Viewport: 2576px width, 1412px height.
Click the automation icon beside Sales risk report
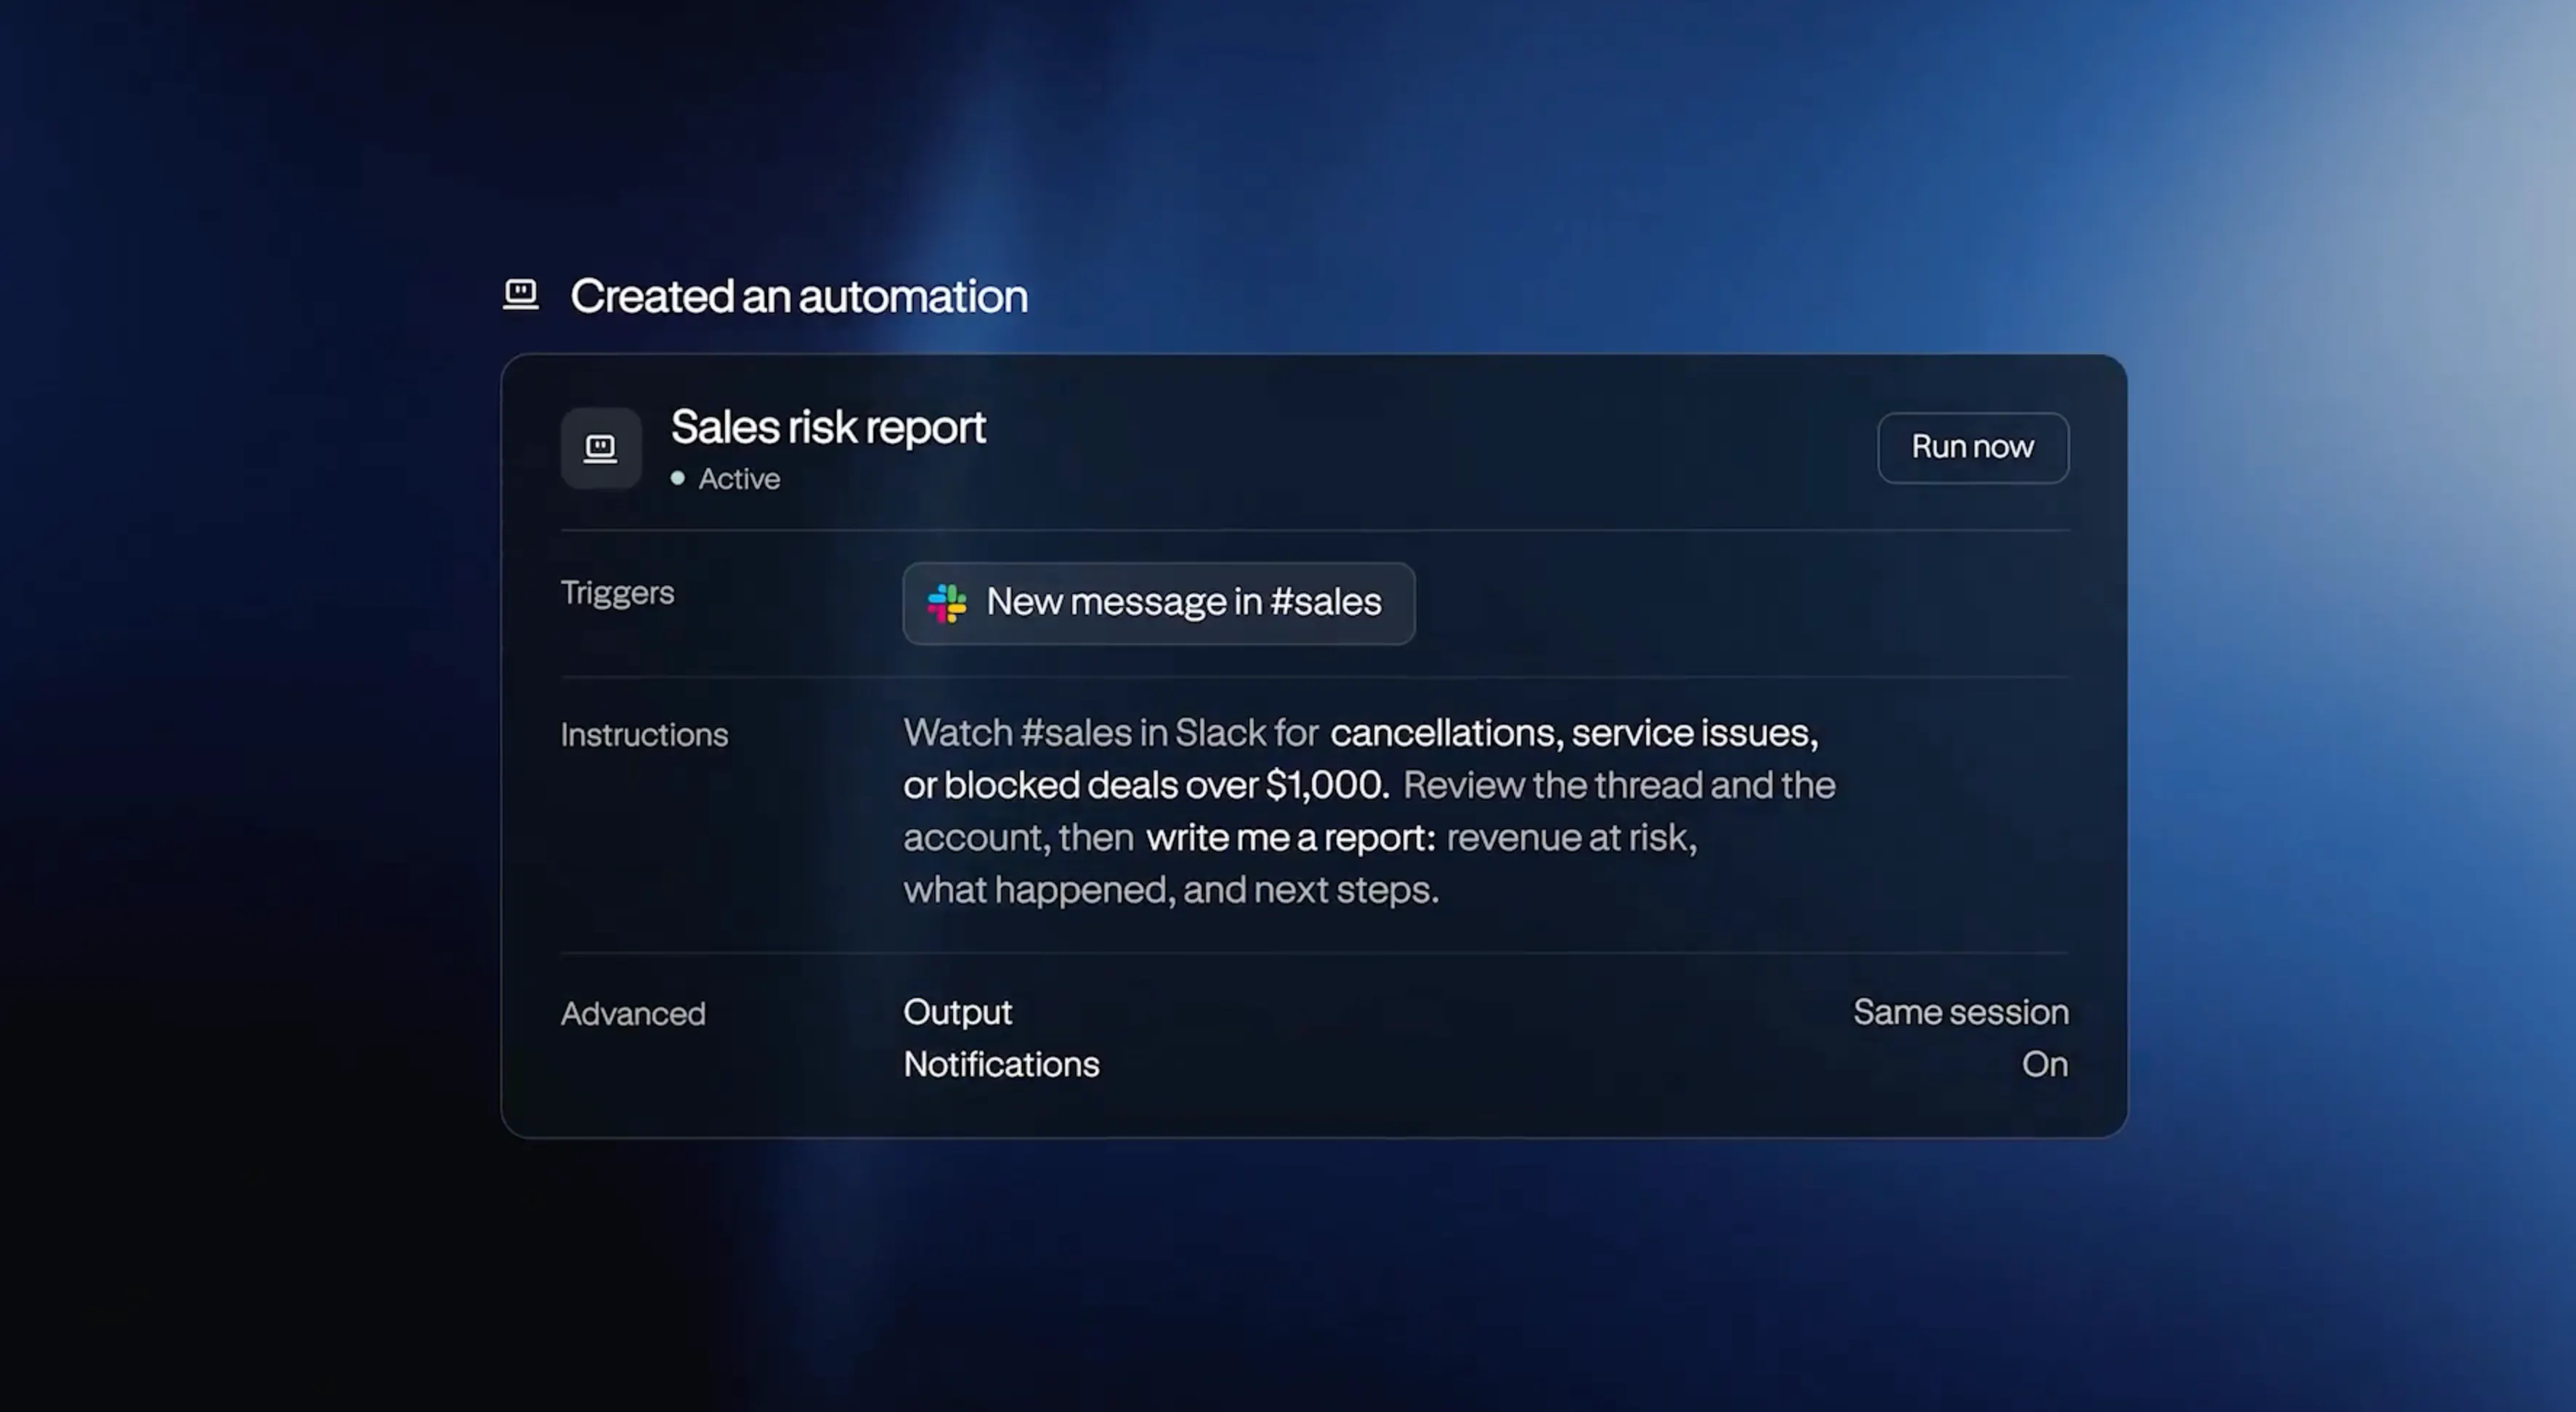click(x=600, y=447)
